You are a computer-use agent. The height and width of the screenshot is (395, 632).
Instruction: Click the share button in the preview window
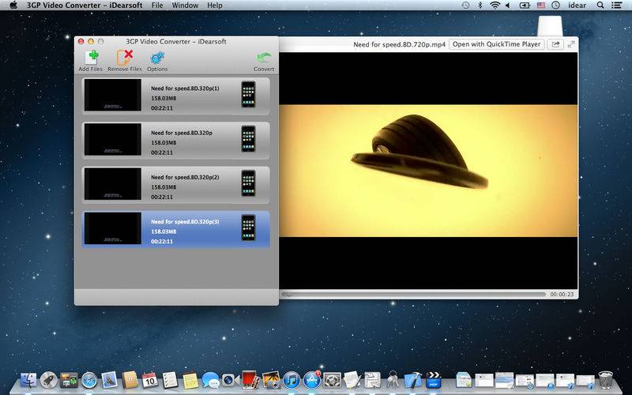point(555,44)
